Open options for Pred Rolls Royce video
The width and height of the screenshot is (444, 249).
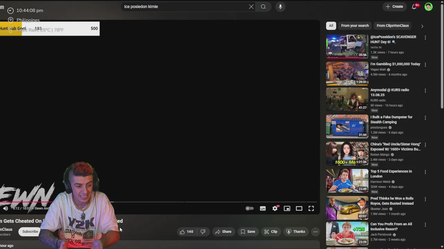click(x=425, y=199)
